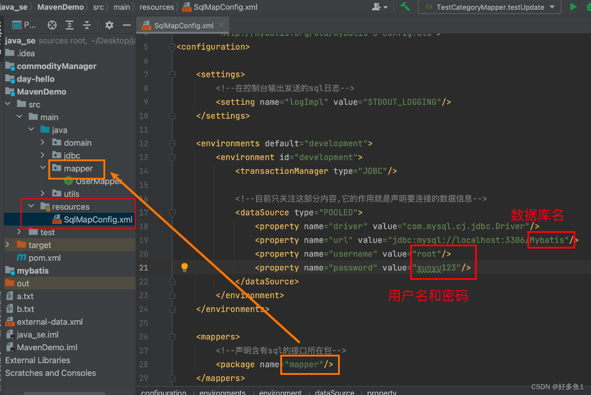
Task: Open the user account menu icon
Action: tap(380, 7)
